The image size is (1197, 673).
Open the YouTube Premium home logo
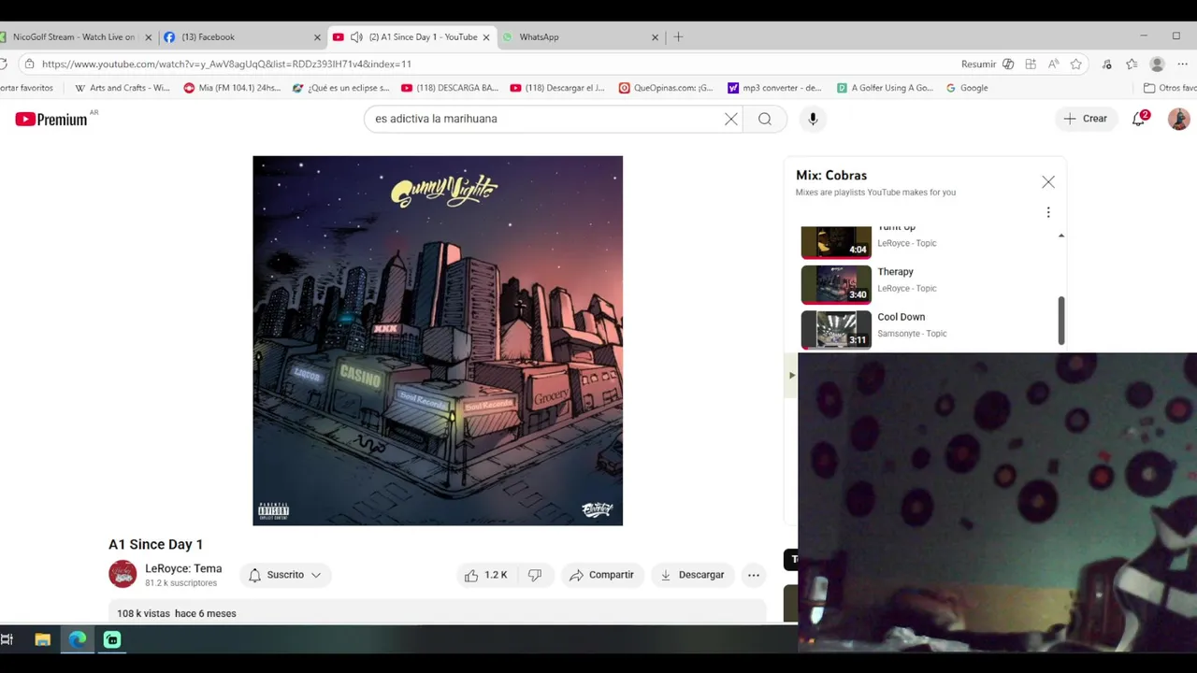click(x=51, y=119)
